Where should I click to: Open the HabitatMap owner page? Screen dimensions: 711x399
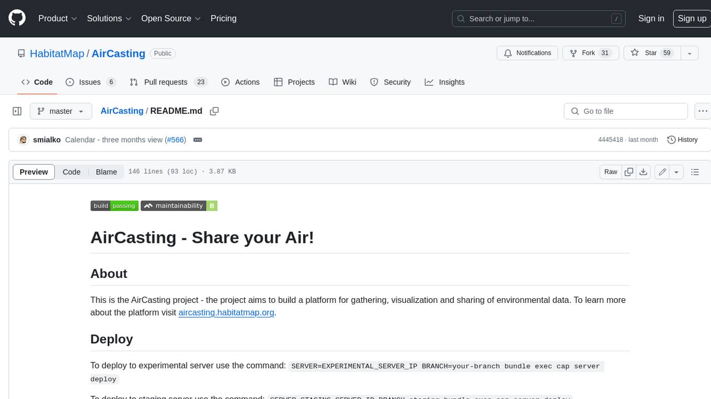click(x=57, y=53)
